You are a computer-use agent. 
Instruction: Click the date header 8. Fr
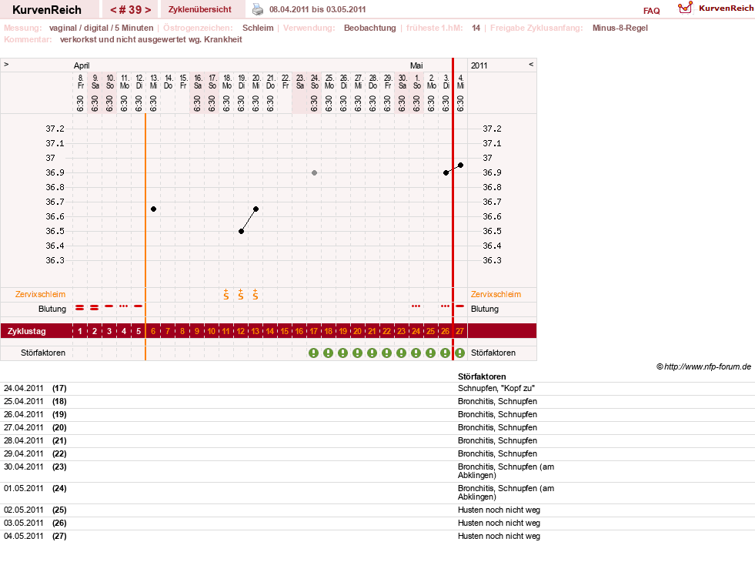[x=80, y=82]
